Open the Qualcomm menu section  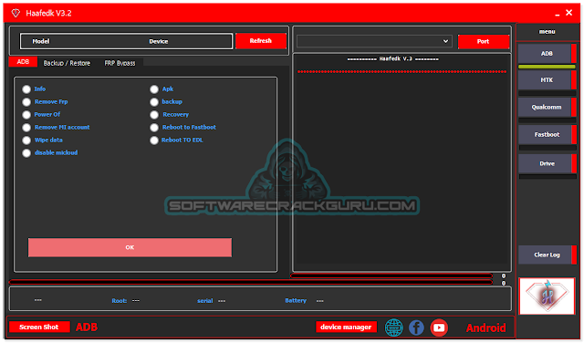(547, 108)
